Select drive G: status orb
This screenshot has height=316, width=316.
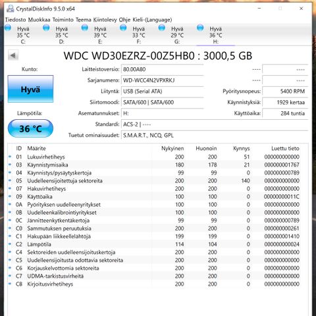tap(162, 28)
